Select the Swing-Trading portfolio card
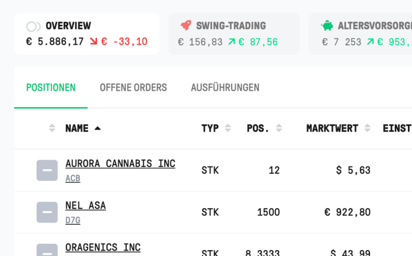The image size is (412, 256). [234, 34]
